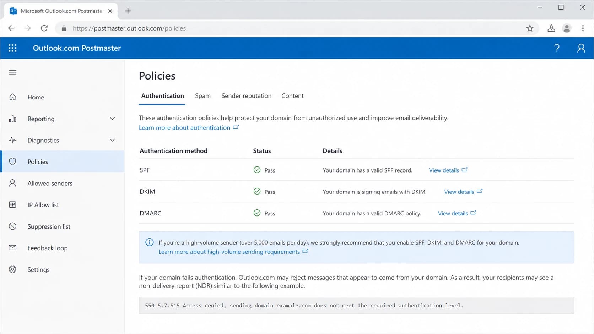Image resolution: width=594 pixels, height=334 pixels.
Task: Open the browser three-dot menu
Action: [x=583, y=28]
